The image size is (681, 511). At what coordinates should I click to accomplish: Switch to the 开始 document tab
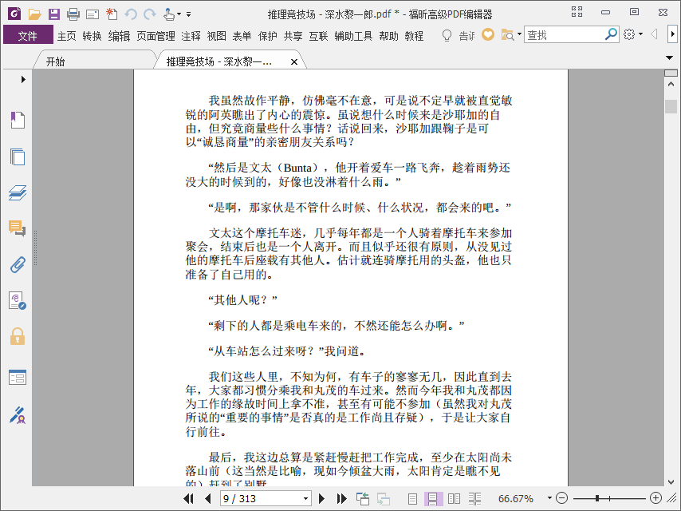tap(56, 61)
